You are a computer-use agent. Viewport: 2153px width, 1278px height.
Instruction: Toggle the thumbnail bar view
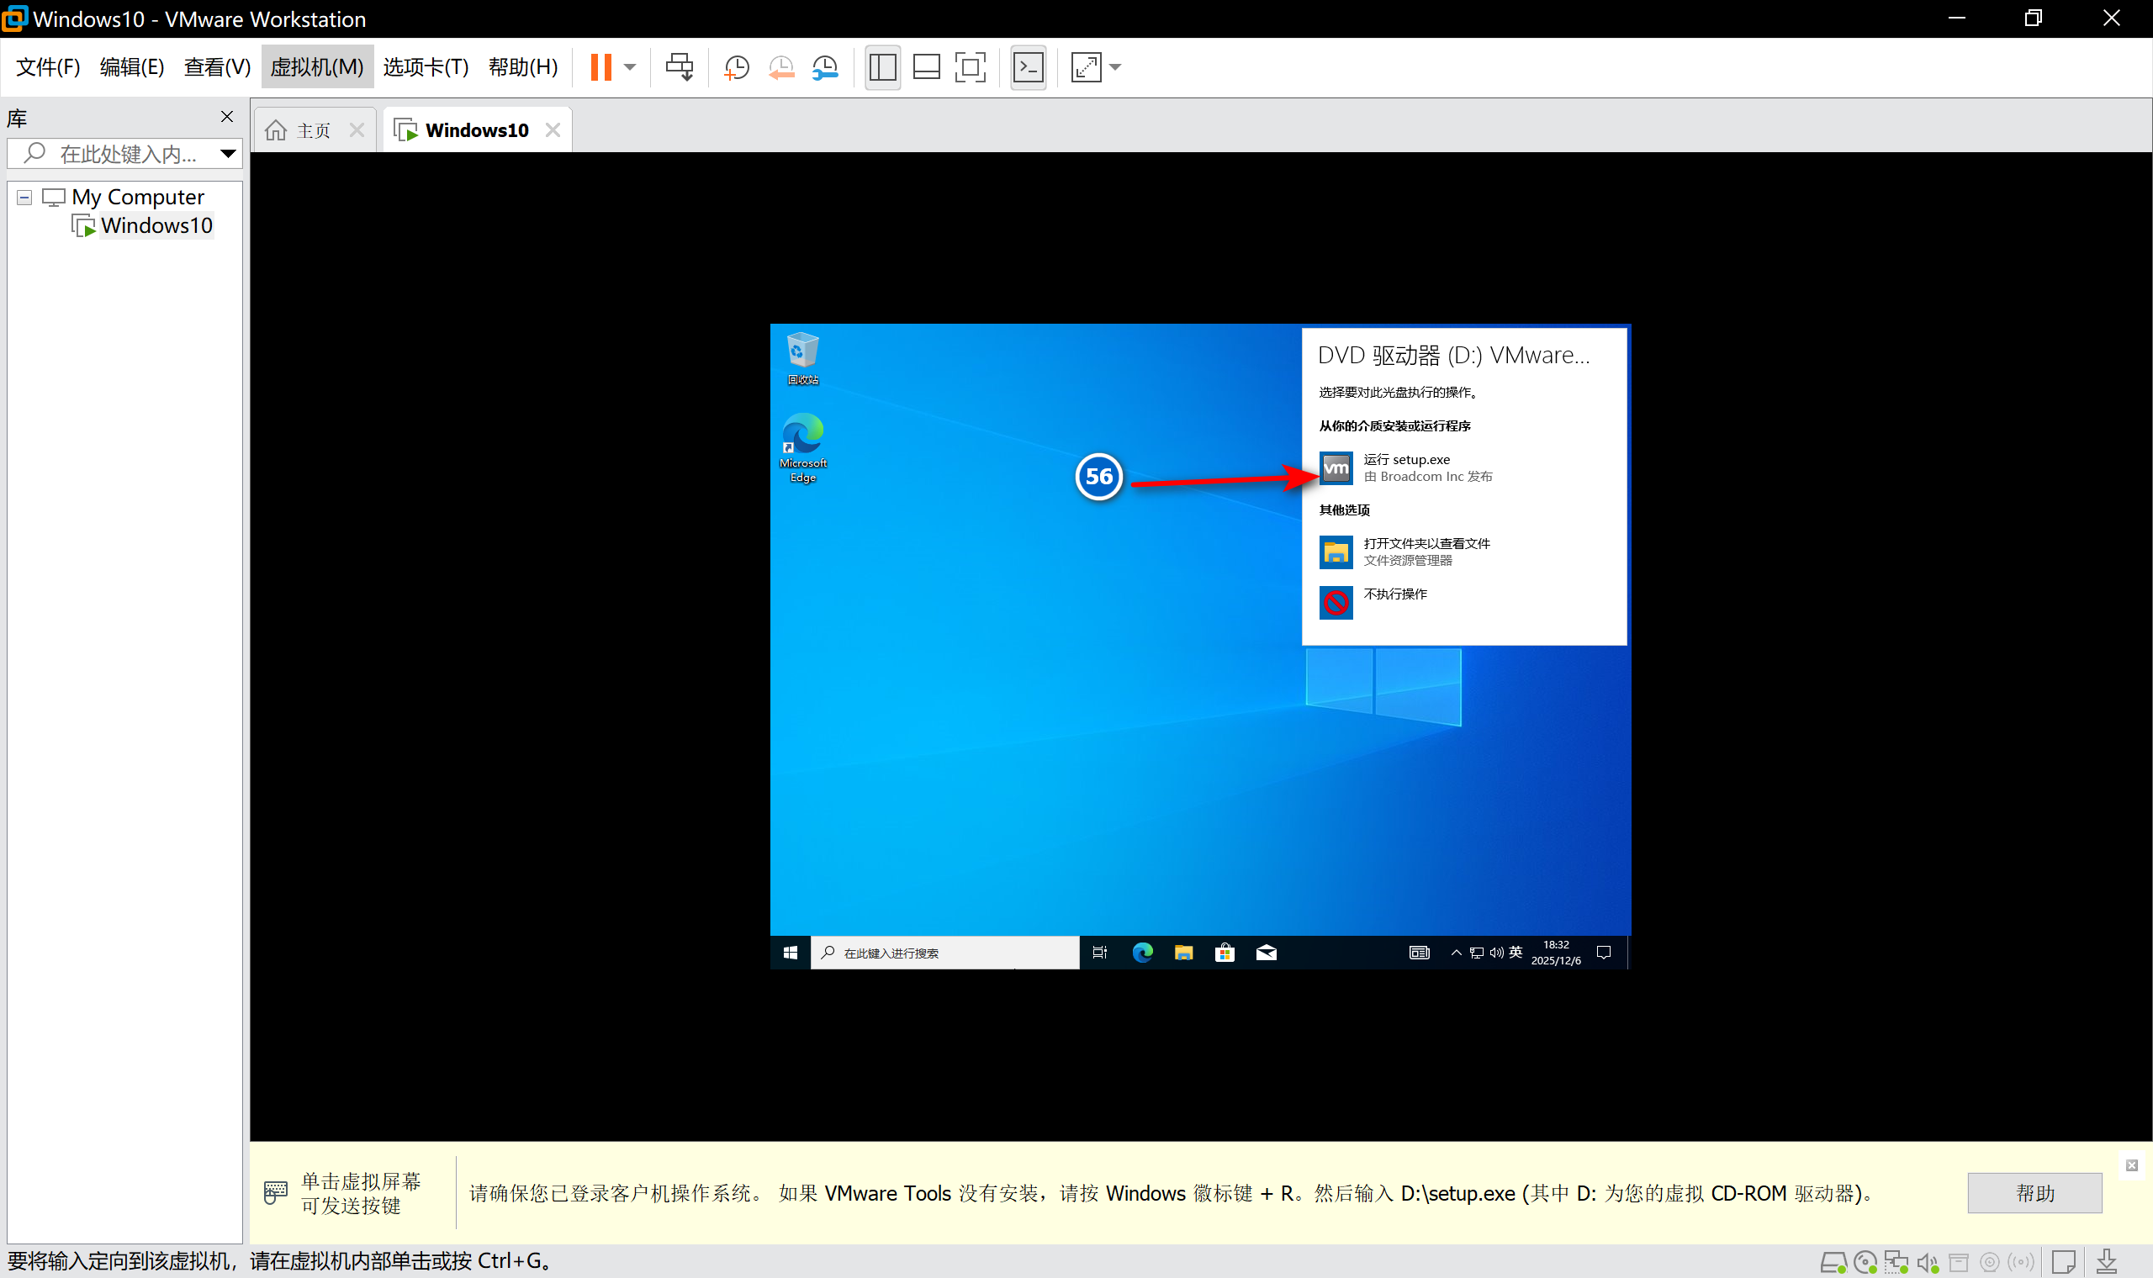pyautogui.click(x=926, y=67)
